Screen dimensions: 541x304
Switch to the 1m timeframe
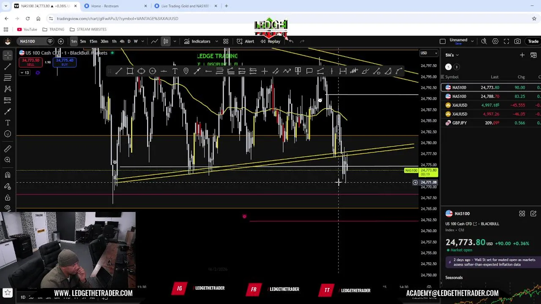[x=74, y=41]
